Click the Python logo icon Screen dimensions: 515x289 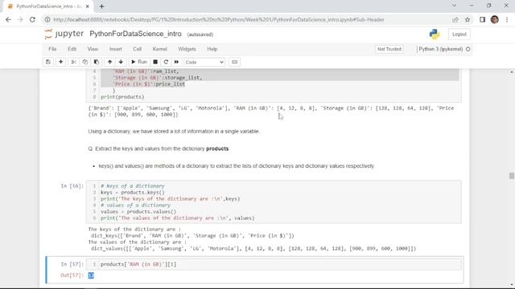[435, 34]
